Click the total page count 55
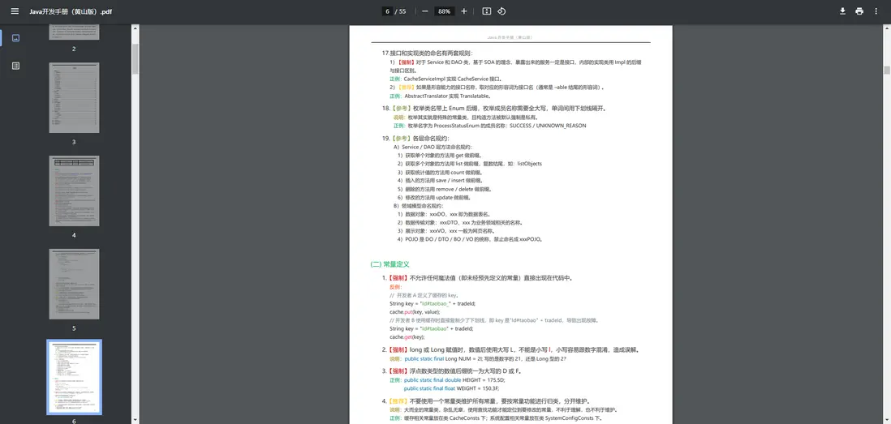 pos(402,11)
